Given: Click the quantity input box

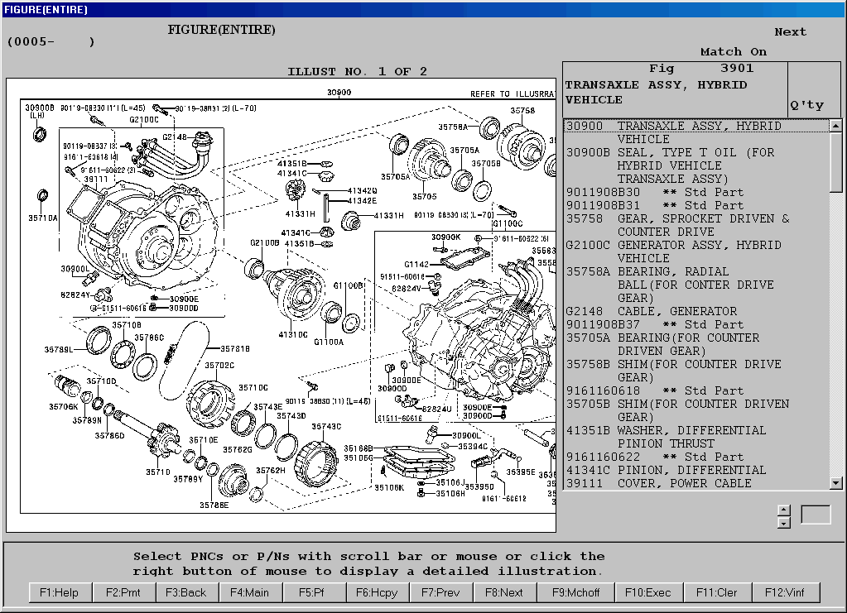Looking at the screenshot, I should point(816,515).
